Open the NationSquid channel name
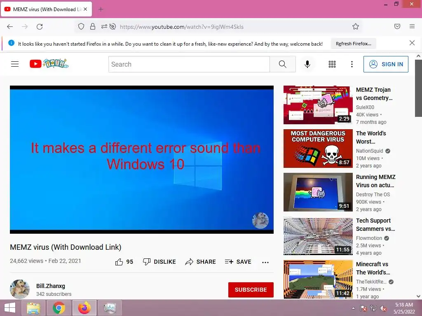Screen dimensions: 422x316 (370, 151)
